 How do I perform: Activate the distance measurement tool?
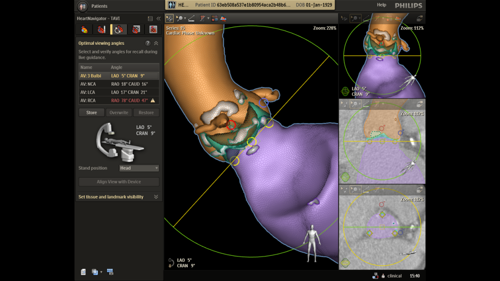pos(191,19)
